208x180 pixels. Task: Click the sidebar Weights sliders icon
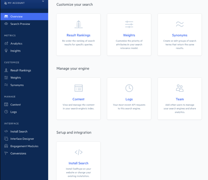[x=6, y=78]
